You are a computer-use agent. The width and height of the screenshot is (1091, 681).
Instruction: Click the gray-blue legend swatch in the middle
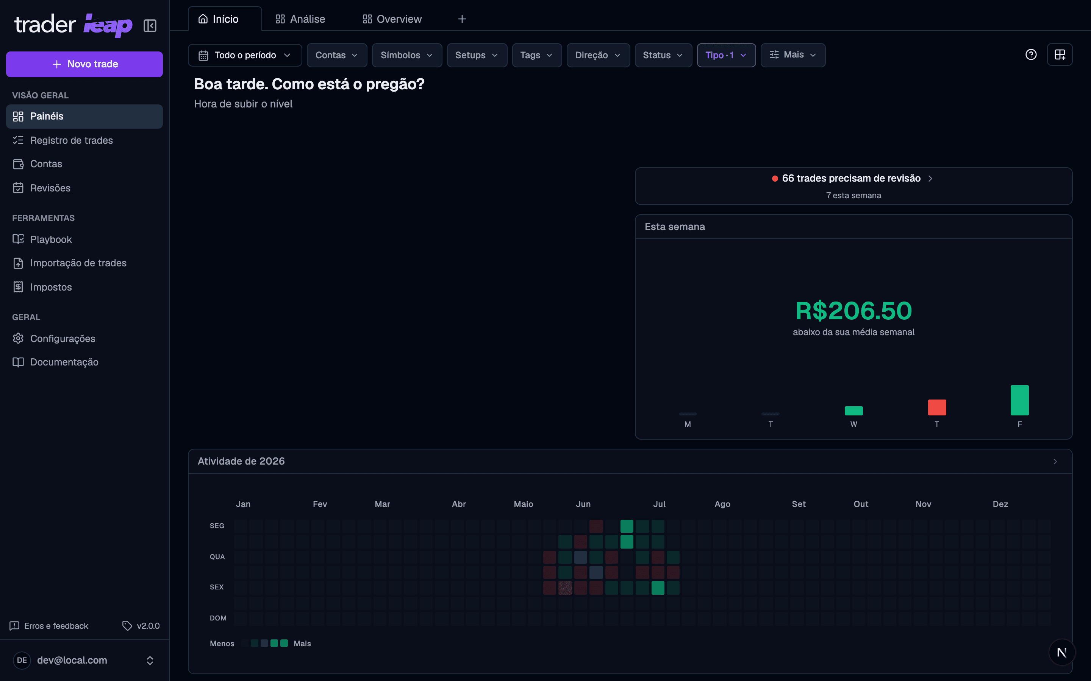tap(264, 643)
